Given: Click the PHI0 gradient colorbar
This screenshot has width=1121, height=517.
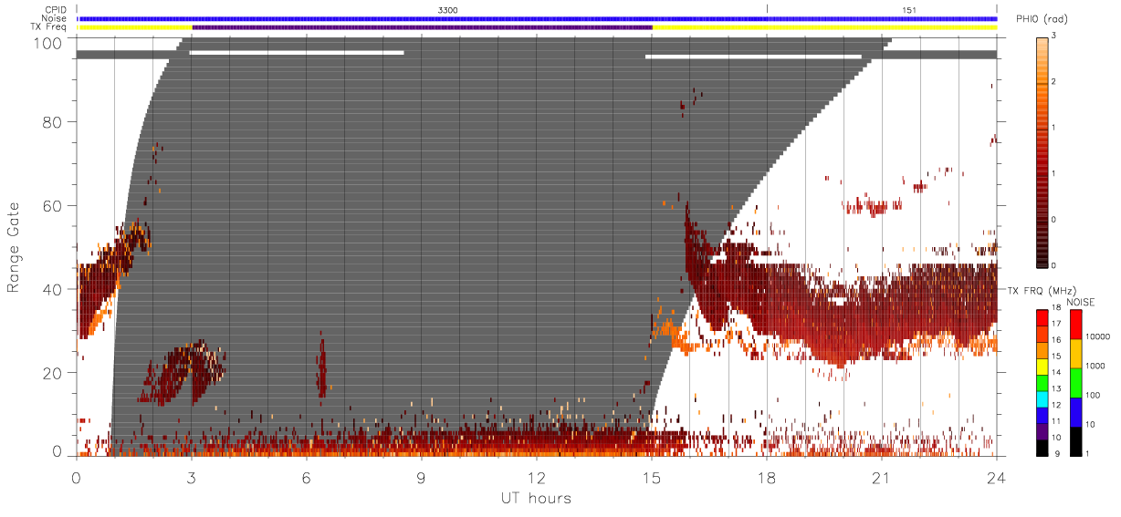Looking at the screenshot, I should coord(1041,150).
